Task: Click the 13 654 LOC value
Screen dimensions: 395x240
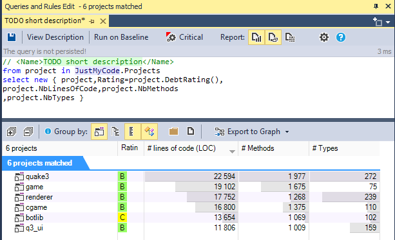Action: coord(225,218)
